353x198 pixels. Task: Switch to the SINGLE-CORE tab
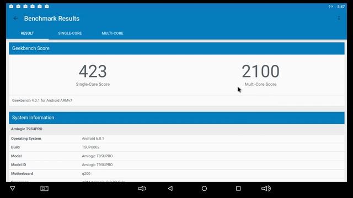click(70, 33)
